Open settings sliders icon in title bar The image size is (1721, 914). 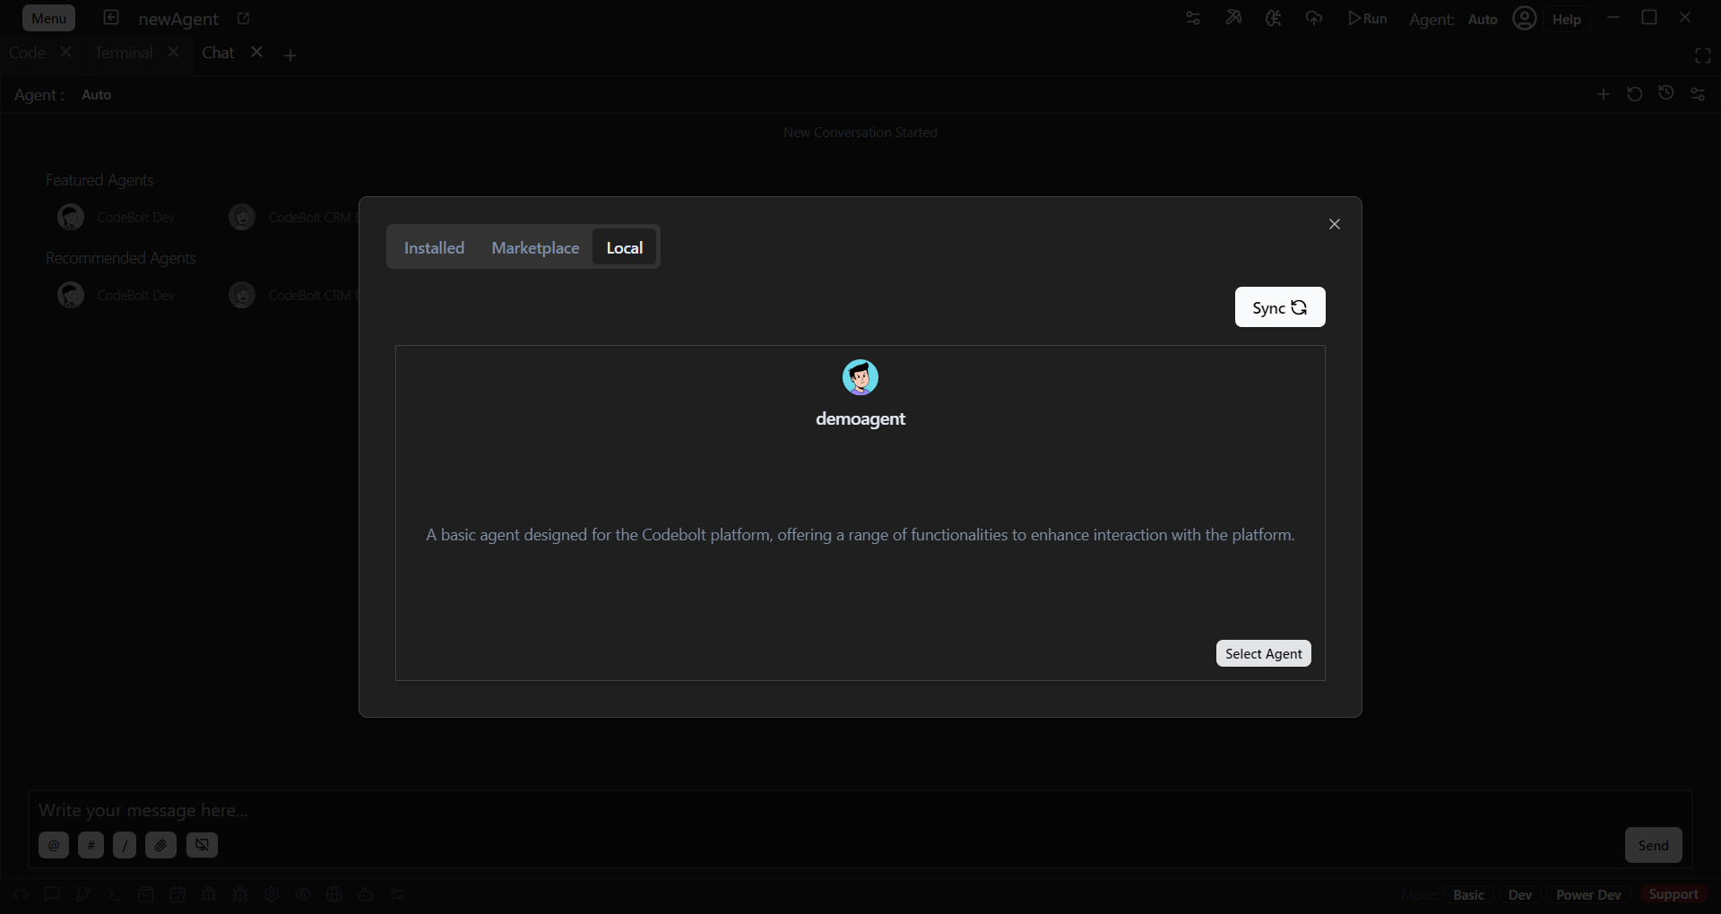click(x=1193, y=18)
